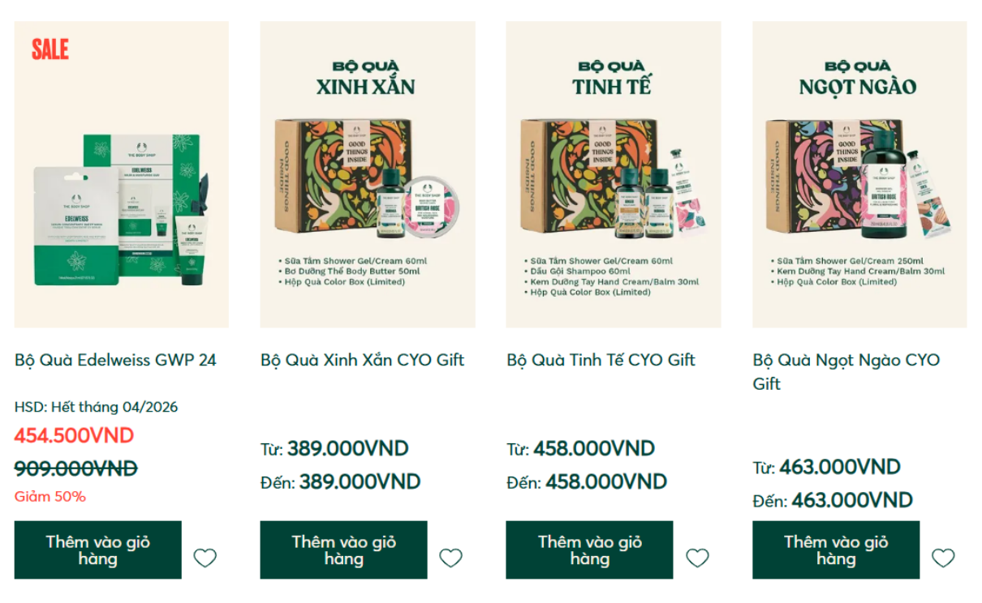View the Xinh Xắn gift box image
The width and height of the screenshot is (982, 603).
tap(368, 174)
